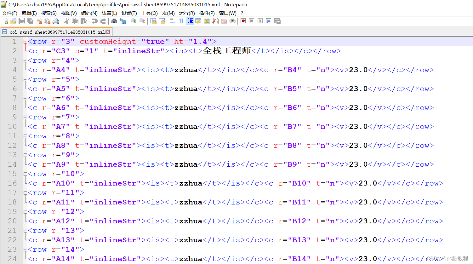Image resolution: width=473 pixels, height=264 pixels.
Task: Collapse the row r="5" fold marker
Action: [x=25, y=79]
